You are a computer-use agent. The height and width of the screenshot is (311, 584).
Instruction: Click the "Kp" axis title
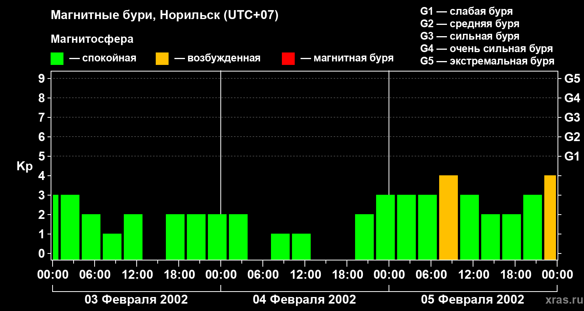coord(25,166)
